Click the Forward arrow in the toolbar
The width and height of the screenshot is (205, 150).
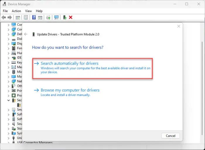pos(10,18)
